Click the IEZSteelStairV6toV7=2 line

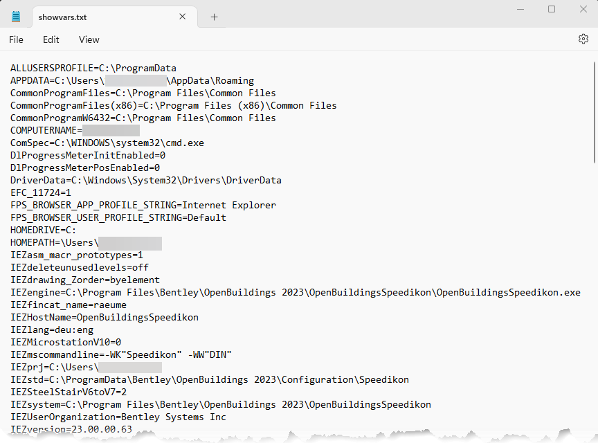69,392
